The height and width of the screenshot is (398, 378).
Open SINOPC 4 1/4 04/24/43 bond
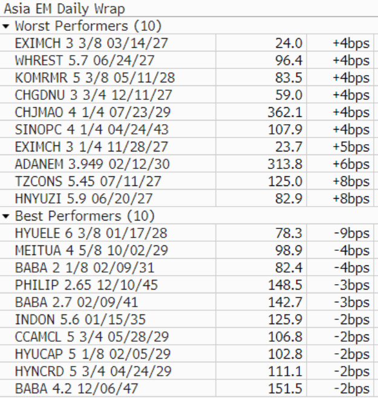pos(92,130)
